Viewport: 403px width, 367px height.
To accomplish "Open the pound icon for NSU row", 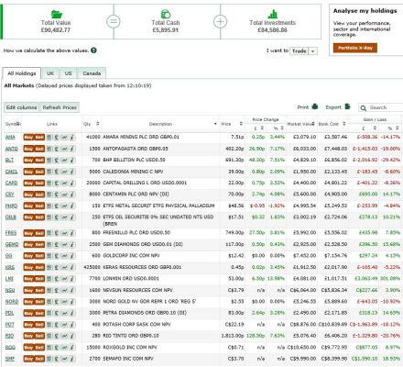I will tap(57, 290).
